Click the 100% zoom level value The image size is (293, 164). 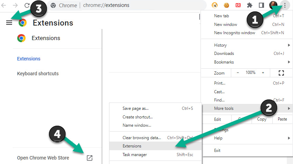click(251, 73)
